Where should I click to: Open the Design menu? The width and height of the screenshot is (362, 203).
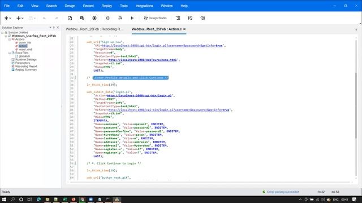(x=70, y=6)
